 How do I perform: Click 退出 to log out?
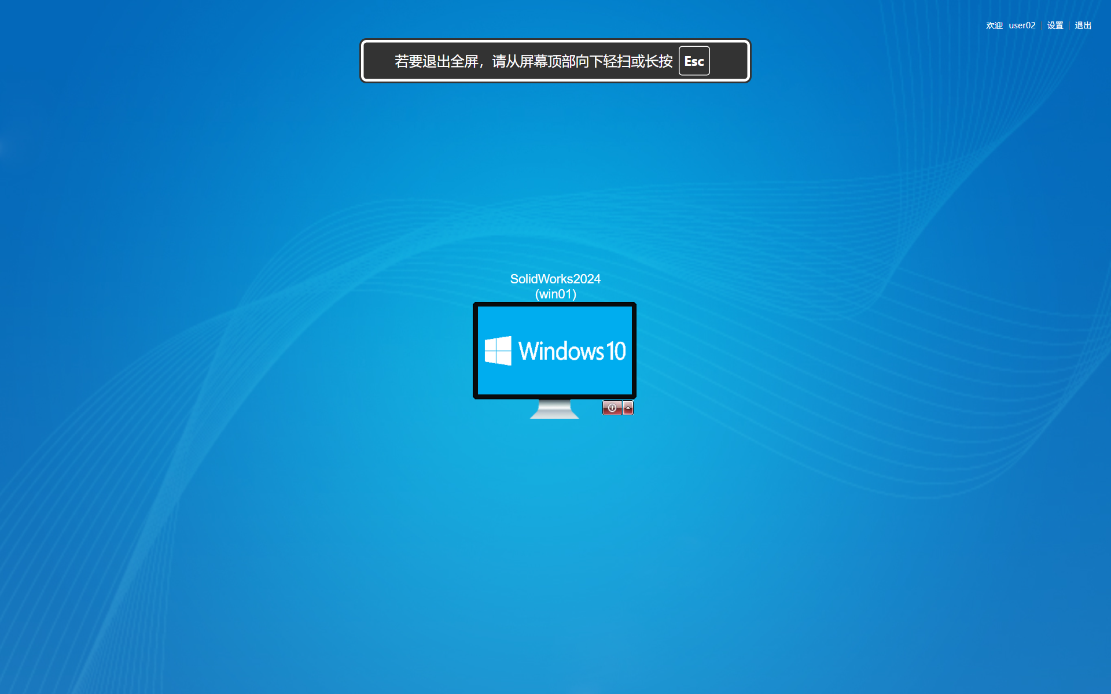(1083, 25)
